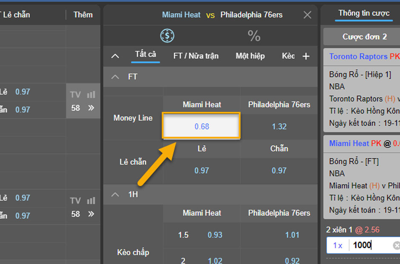
Task: Open the Một hiệp tab
Action: point(250,56)
